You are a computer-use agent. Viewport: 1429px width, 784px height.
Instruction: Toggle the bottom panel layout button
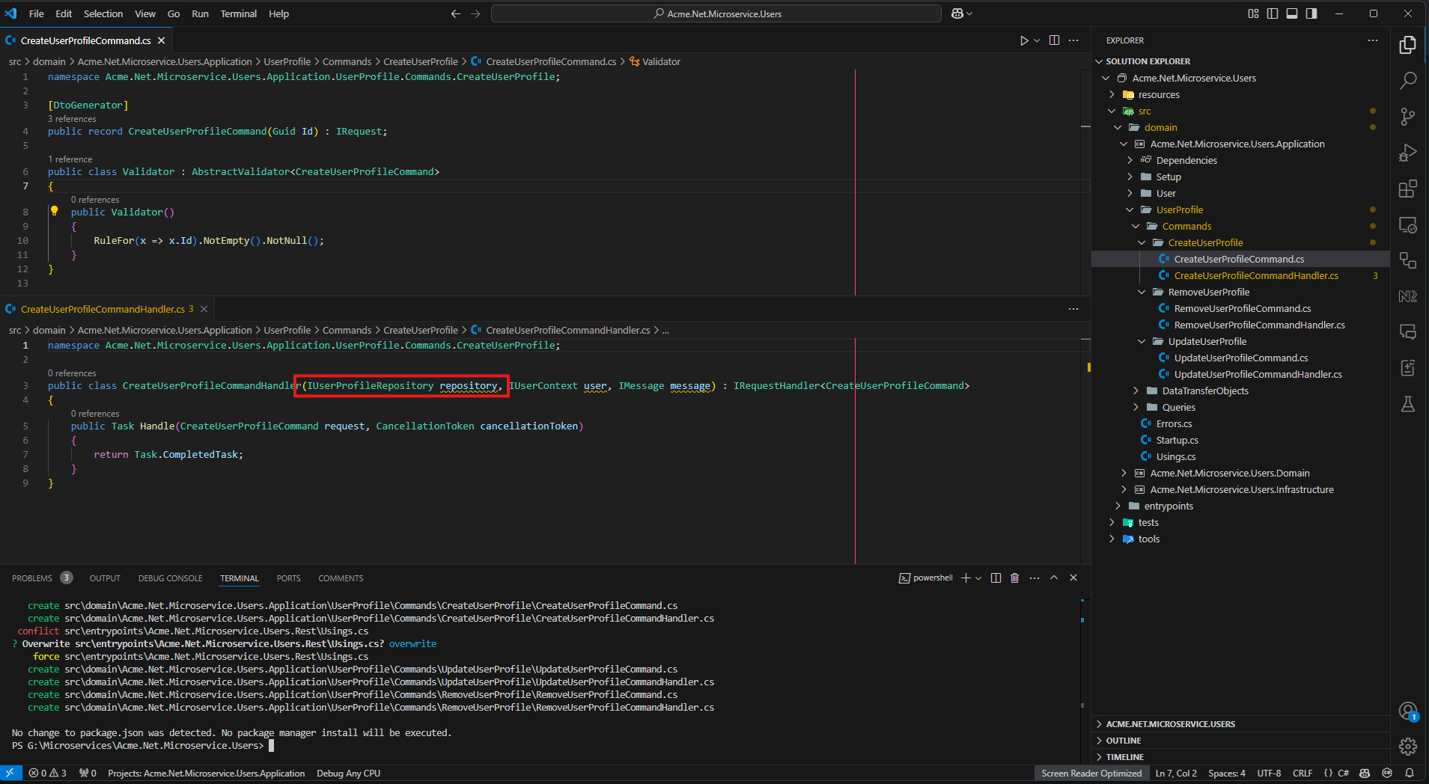pos(1292,13)
